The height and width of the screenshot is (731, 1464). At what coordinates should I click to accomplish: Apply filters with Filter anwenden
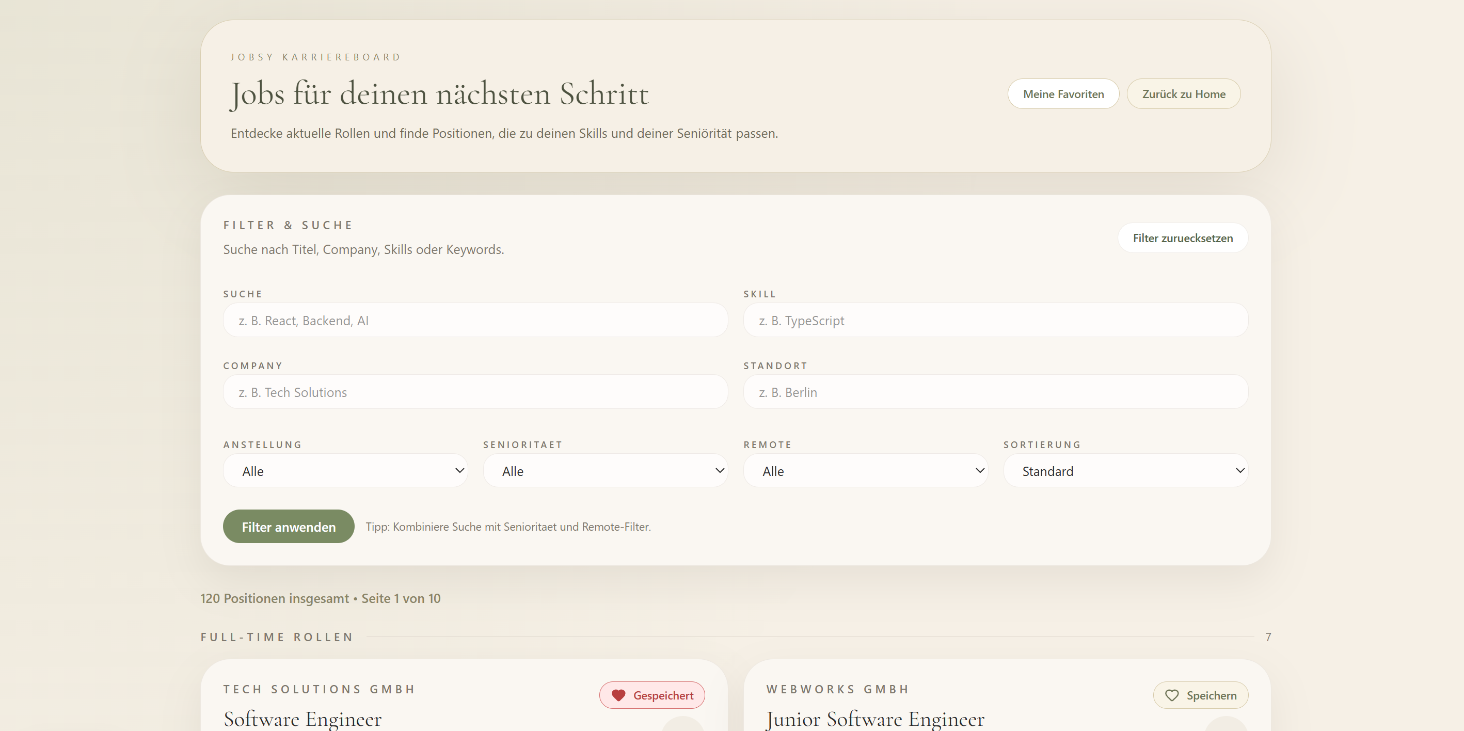[x=289, y=527]
